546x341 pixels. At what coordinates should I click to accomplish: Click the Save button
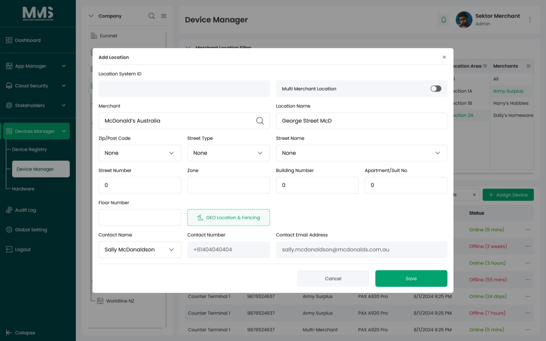point(411,279)
